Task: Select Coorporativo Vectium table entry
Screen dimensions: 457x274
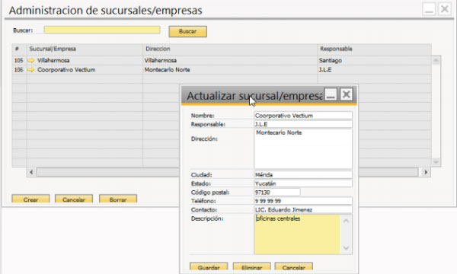Action: point(66,70)
